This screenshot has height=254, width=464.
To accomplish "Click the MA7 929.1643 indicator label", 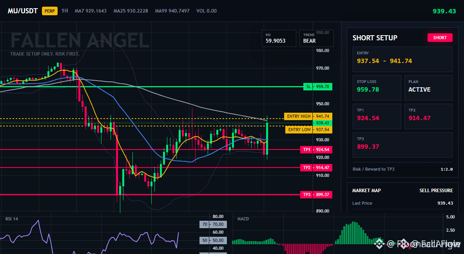I will pos(91,11).
